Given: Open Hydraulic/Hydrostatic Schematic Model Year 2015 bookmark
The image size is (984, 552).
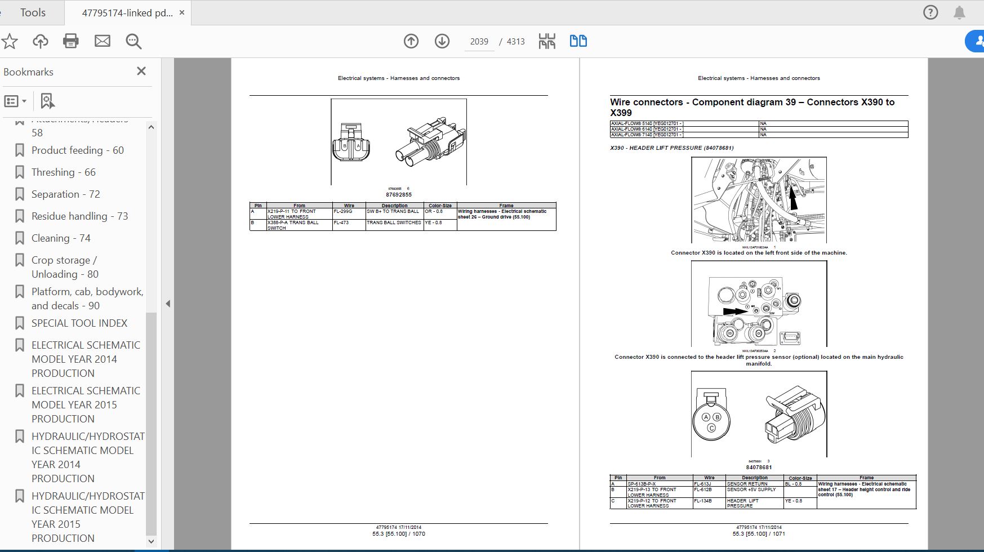Looking at the screenshot, I should tap(88, 517).
